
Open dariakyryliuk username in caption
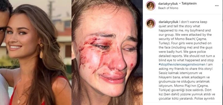168,22
